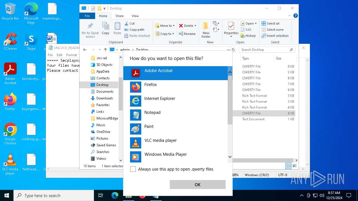
Task: Select Music in navigation pane
Action: coord(98,125)
